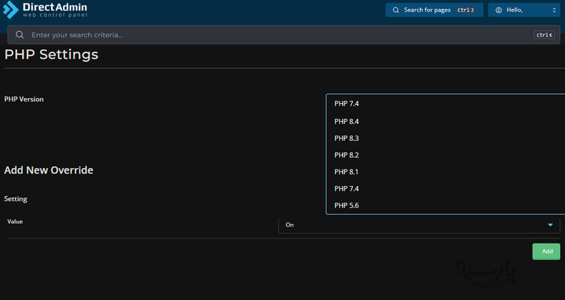The image size is (565, 300).
Task: Open the Hello user account menu
Action: [x=524, y=10]
